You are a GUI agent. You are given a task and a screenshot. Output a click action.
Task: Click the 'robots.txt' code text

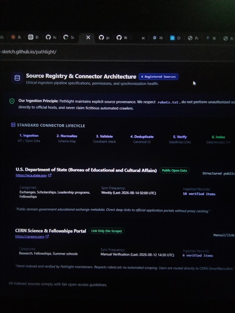(x=168, y=102)
